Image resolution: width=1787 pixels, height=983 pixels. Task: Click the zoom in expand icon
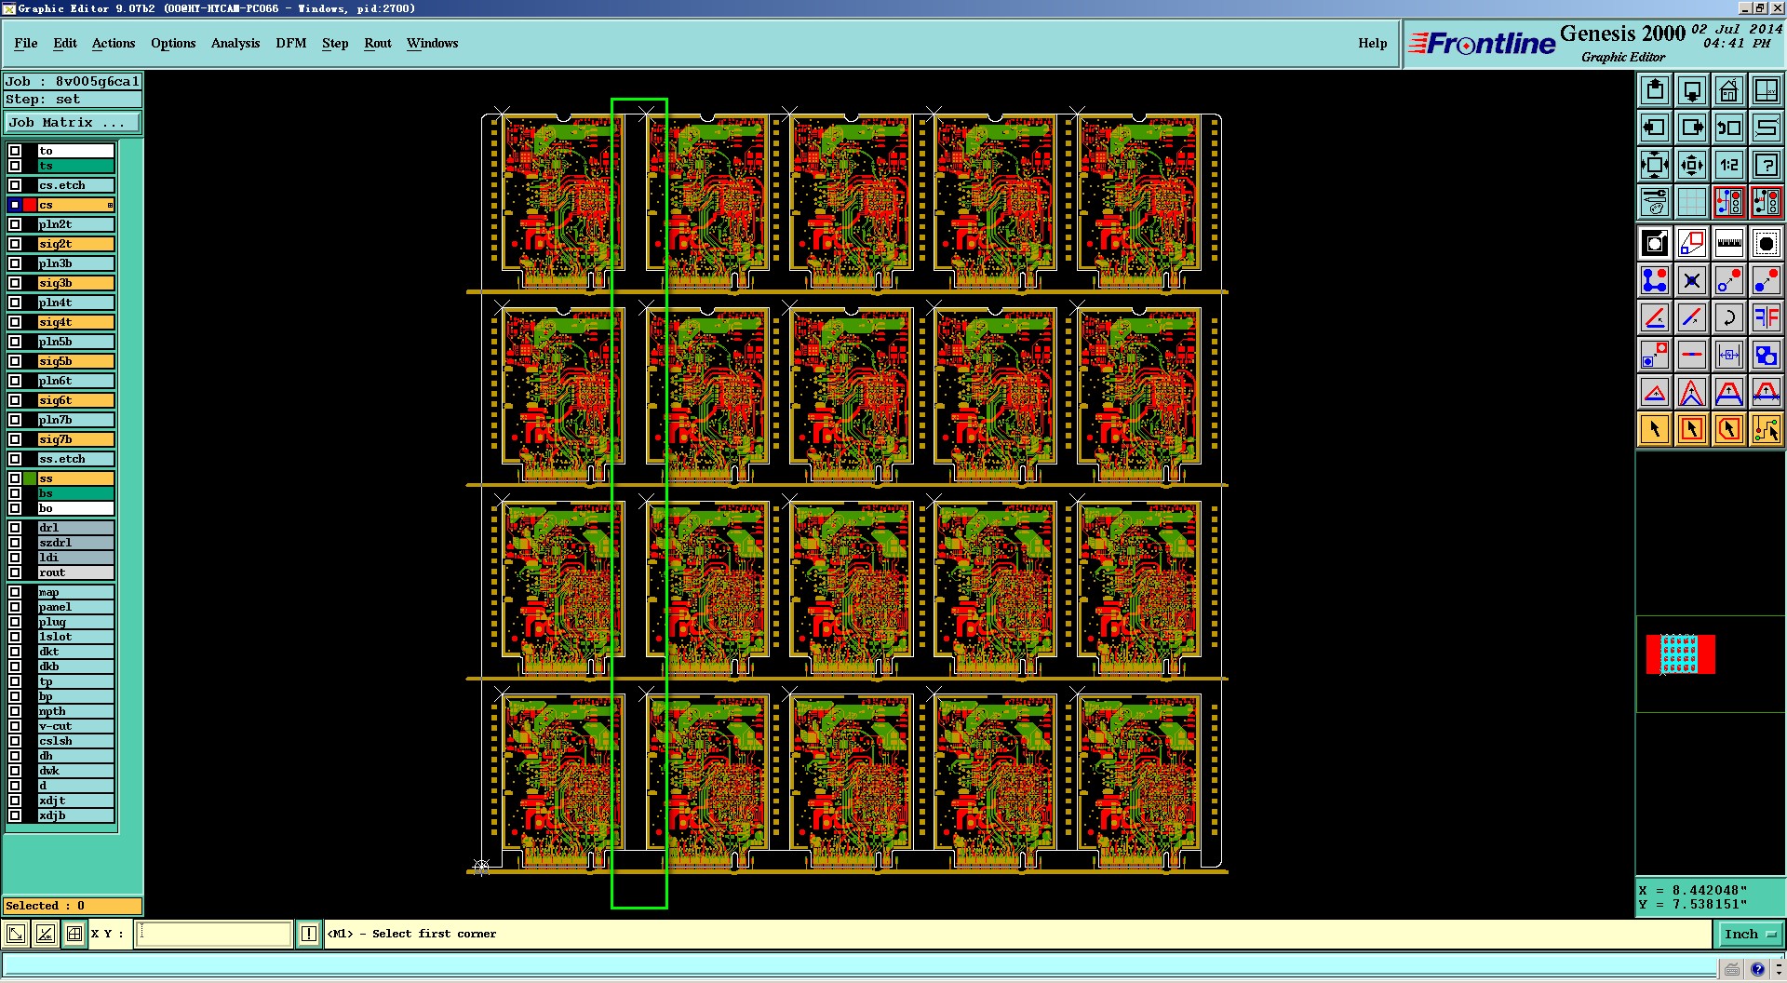pyautogui.click(x=1655, y=165)
